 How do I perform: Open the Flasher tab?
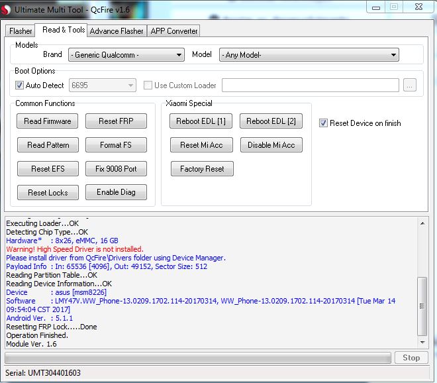pos(21,30)
